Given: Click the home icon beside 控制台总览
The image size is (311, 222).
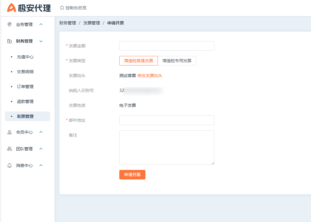Looking at the screenshot, I should click(x=62, y=7).
